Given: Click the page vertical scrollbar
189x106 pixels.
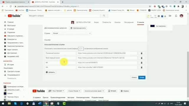Looking at the screenshot, I should point(188,74).
